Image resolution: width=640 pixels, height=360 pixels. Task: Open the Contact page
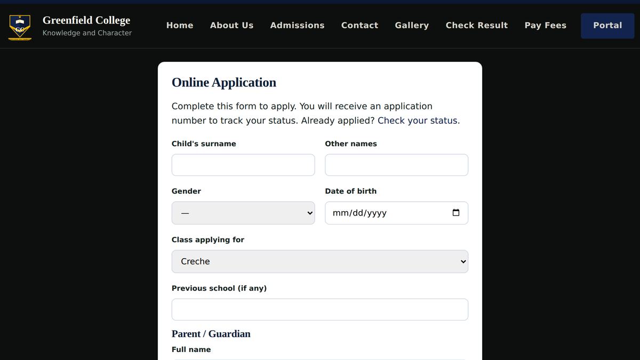(x=359, y=25)
